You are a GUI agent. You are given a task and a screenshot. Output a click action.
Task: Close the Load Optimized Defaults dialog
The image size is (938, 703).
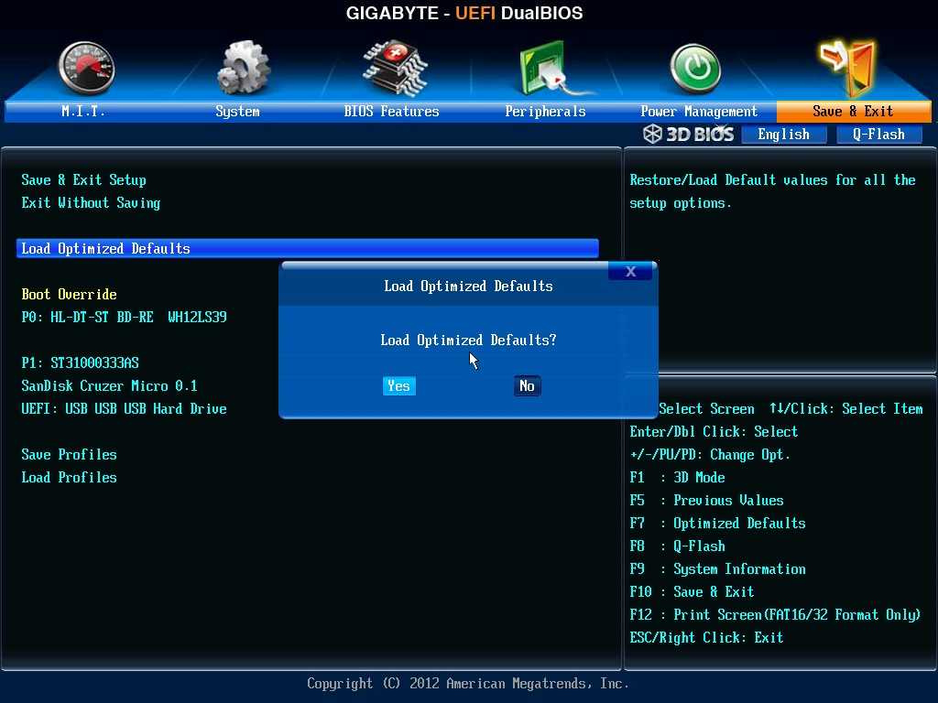(630, 271)
